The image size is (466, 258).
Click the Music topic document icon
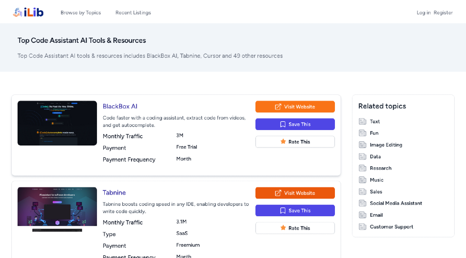362,180
